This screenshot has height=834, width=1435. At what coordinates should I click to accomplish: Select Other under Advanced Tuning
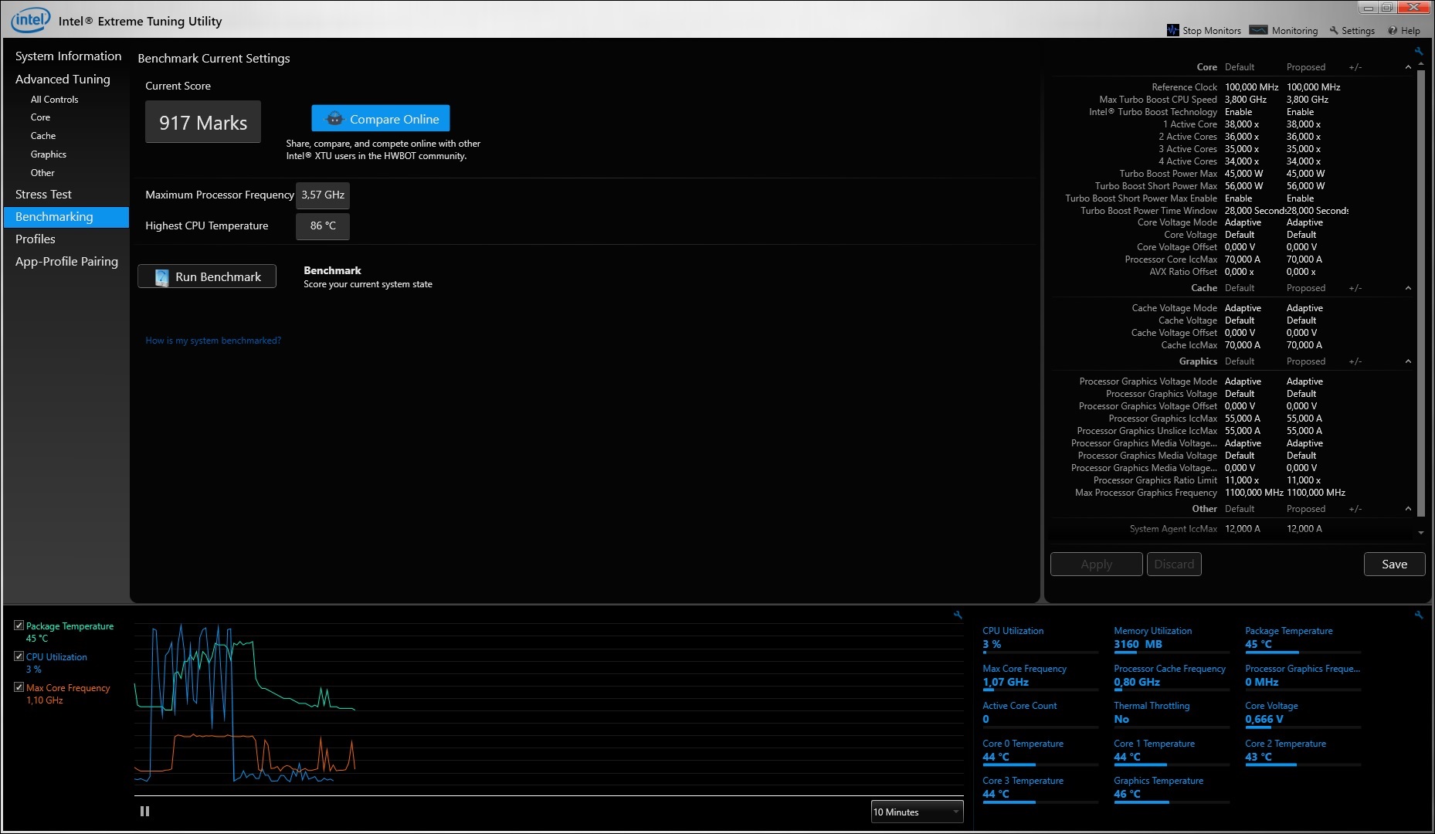click(42, 173)
